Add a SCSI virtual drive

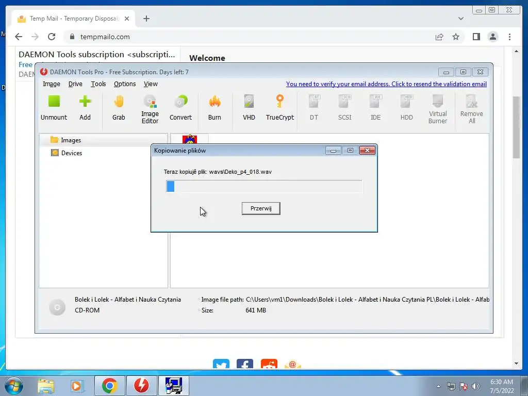345,108
